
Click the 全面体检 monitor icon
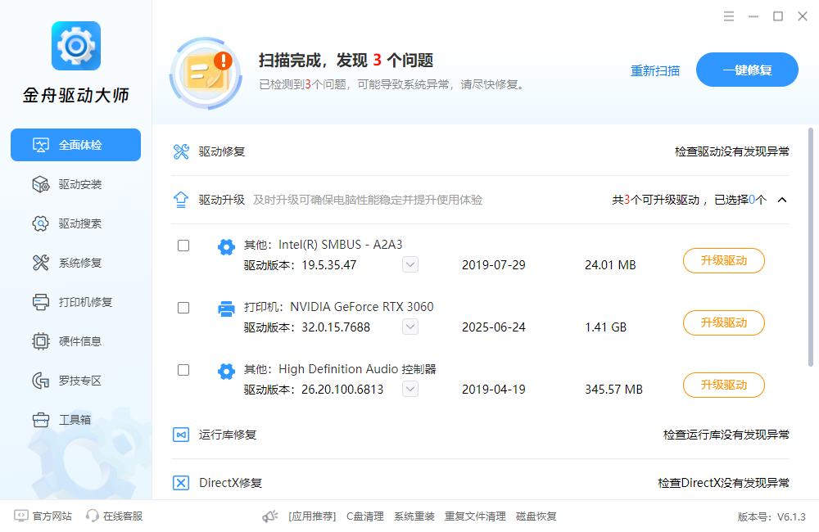coord(41,145)
